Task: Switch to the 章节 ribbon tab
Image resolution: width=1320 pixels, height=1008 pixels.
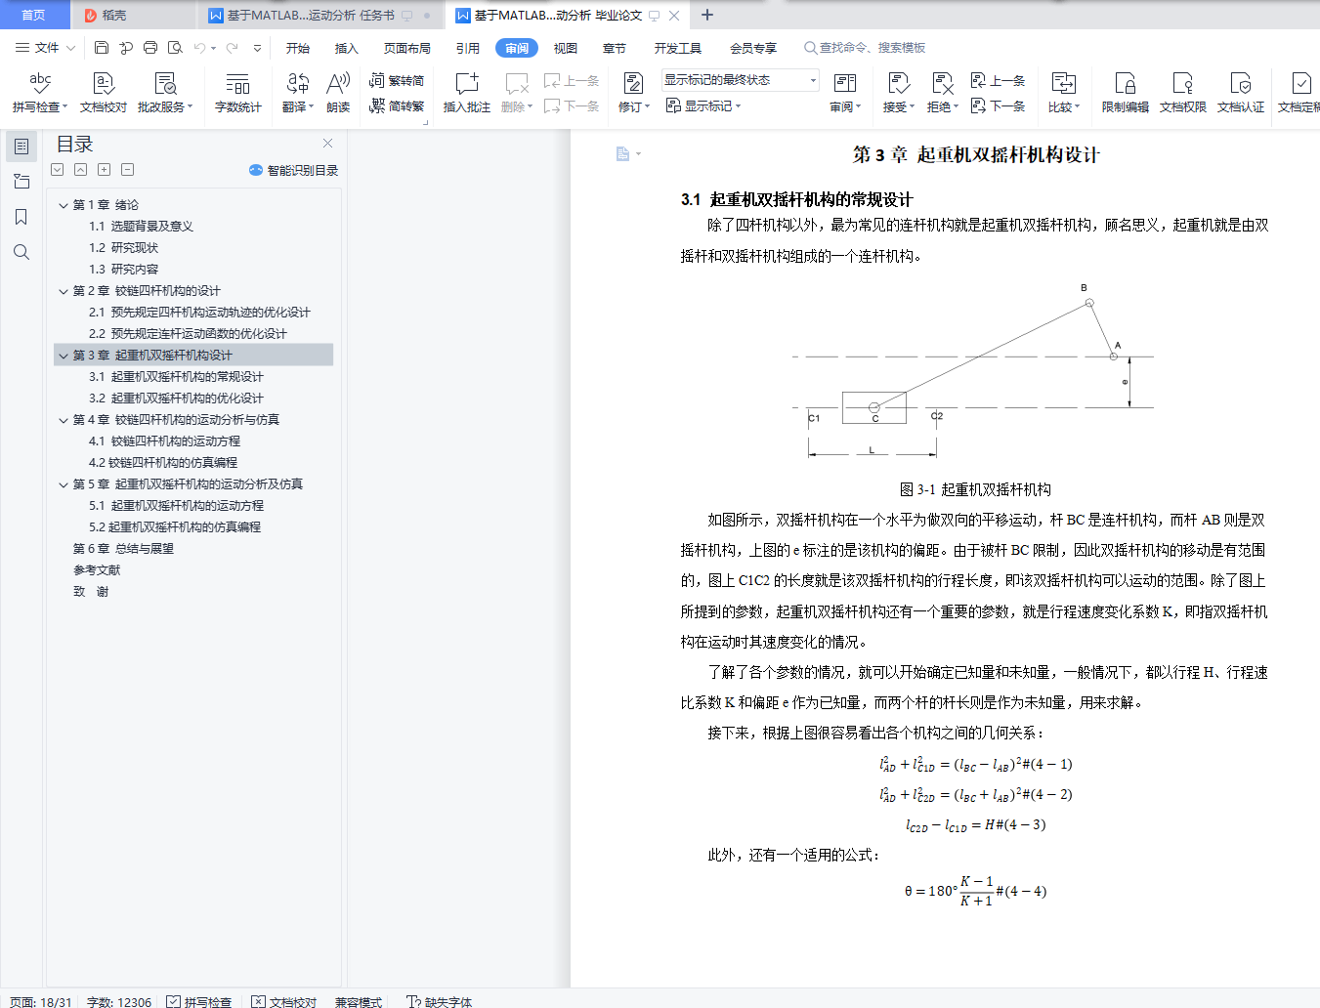Action: tap(615, 48)
